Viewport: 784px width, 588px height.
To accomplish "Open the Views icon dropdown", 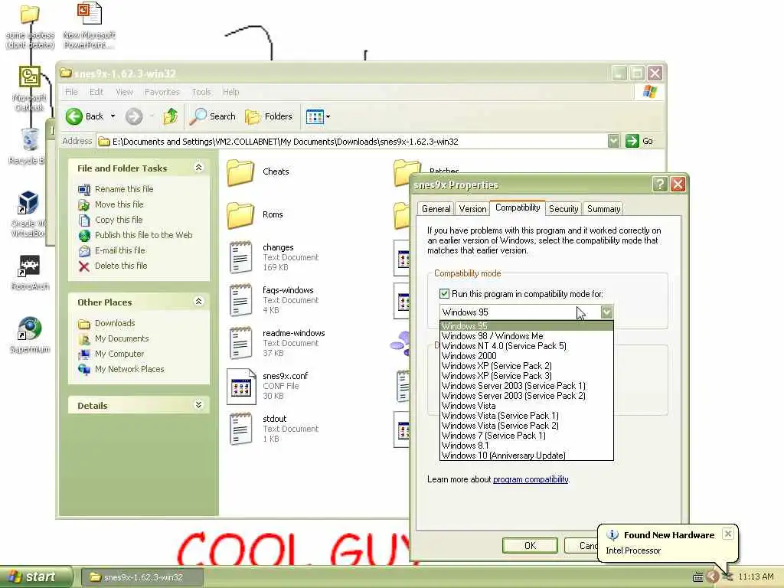I will click(318, 116).
